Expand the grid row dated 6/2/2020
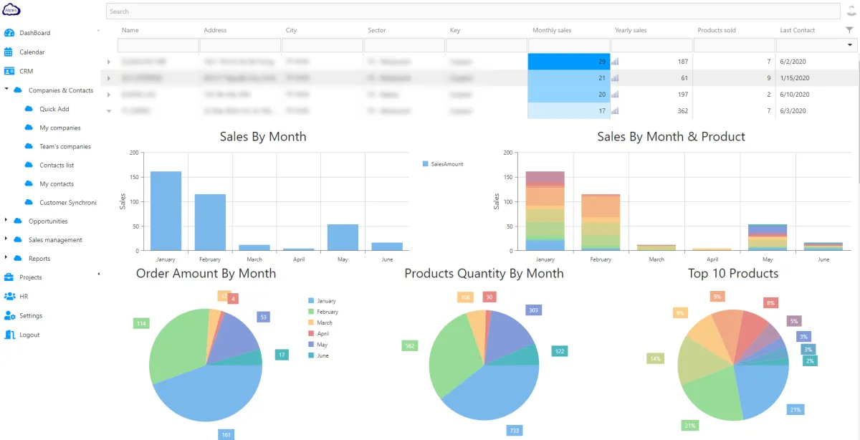This screenshot has width=860, height=440. [109, 62]
